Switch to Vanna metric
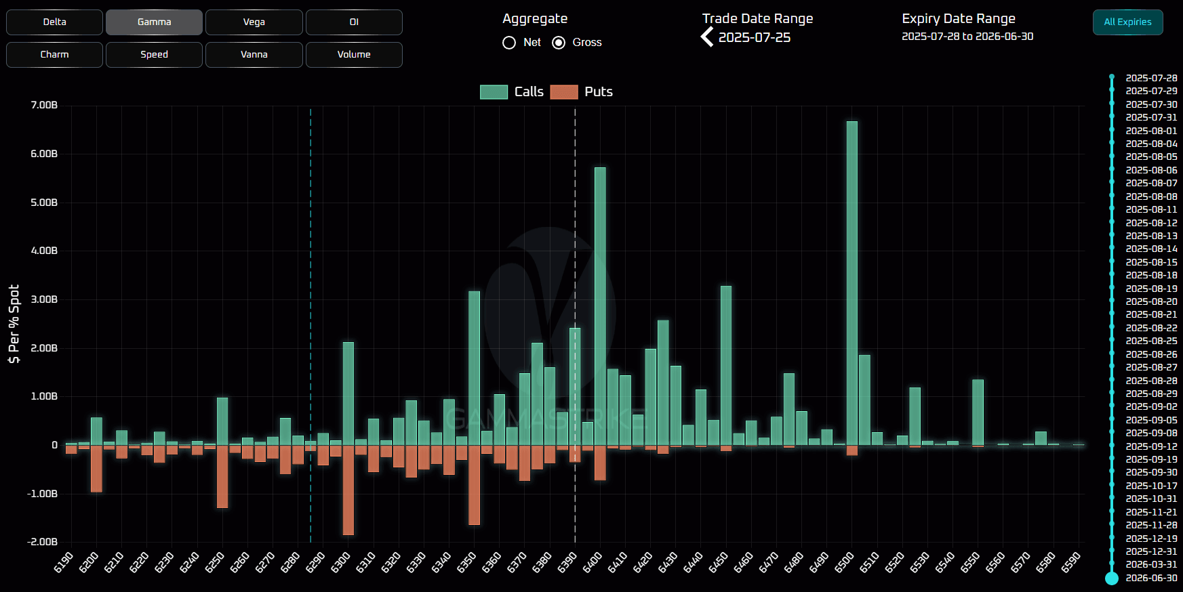Viewport: 1183px width, 592px height. click(254, 55)
